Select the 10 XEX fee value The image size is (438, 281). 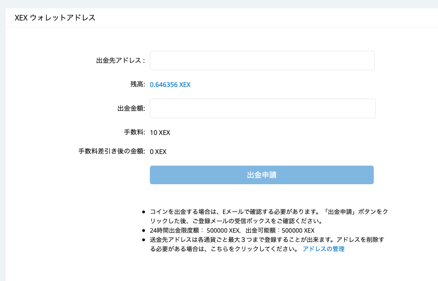coord(160,133)
